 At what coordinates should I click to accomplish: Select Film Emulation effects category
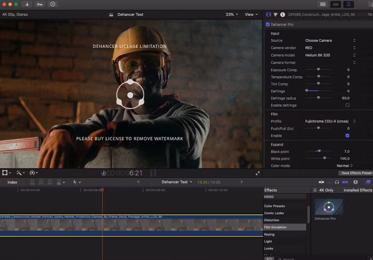coord(285,227)
